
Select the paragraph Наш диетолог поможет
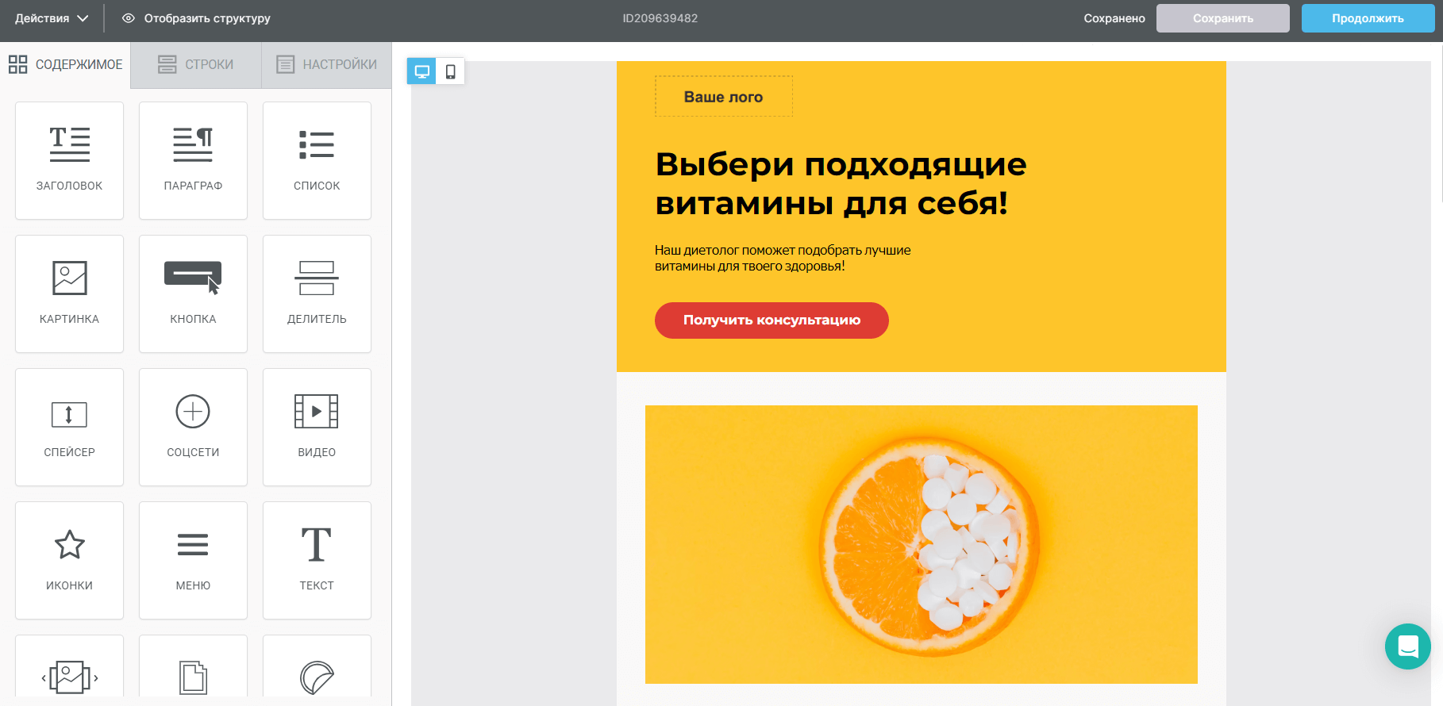(783, 258)
